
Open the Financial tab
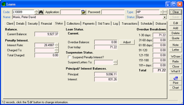pyautogui.click(x=46, y=23)
